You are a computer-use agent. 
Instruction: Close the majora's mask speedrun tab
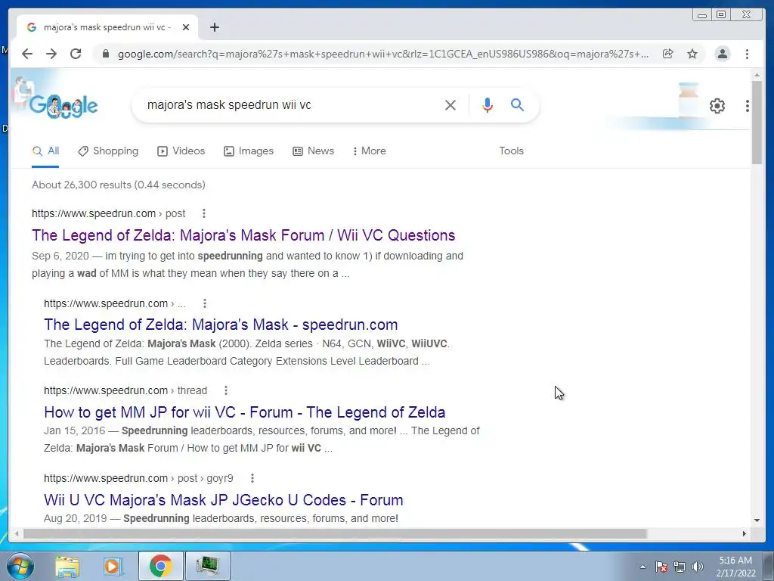click(x=186, y=27)
